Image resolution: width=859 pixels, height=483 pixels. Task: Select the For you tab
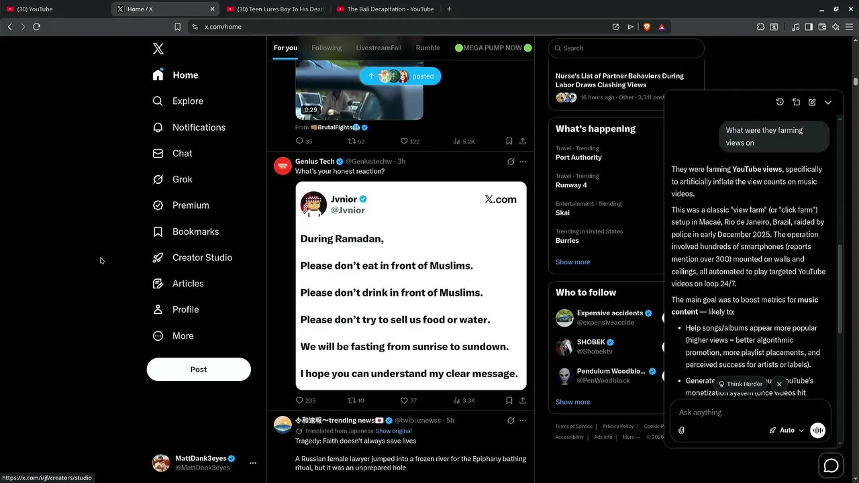coord(285,48)
